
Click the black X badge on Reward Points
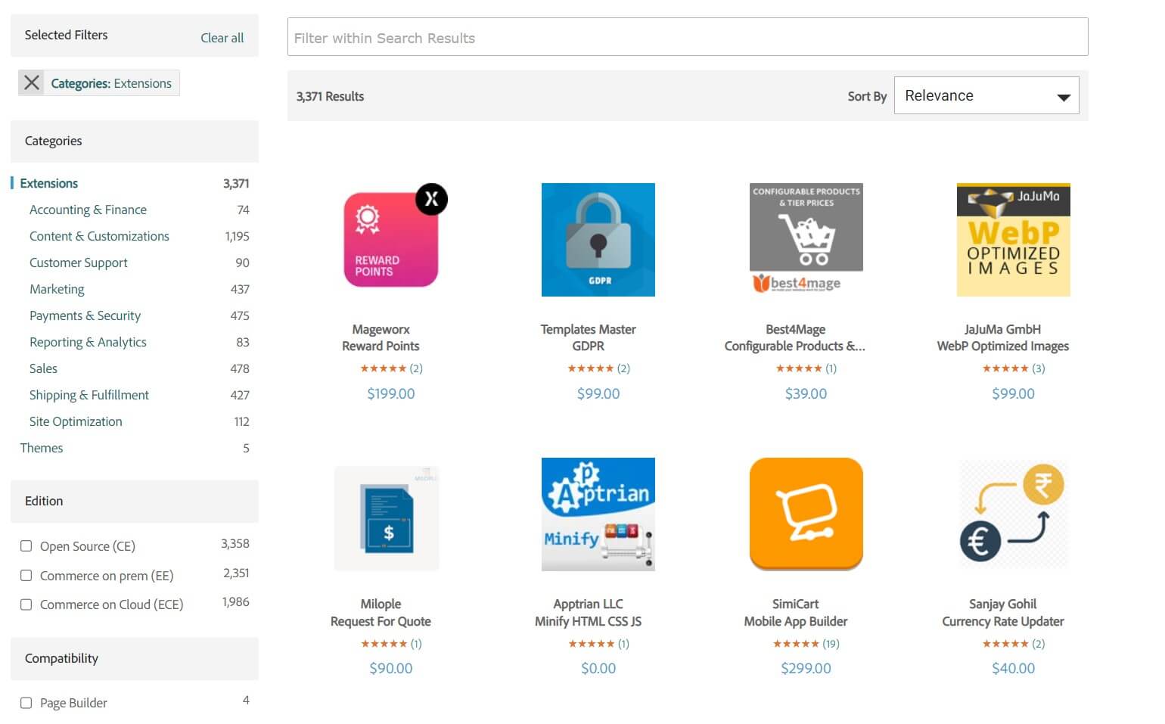tap(431, 199)
